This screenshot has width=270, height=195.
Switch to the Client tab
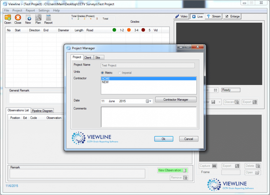point(88,57)
